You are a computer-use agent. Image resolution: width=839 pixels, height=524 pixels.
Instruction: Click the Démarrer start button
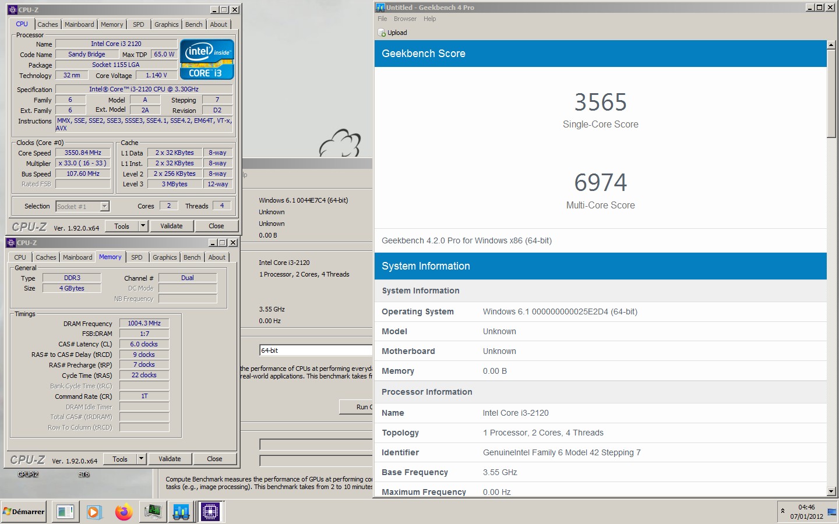pos(24,512)
